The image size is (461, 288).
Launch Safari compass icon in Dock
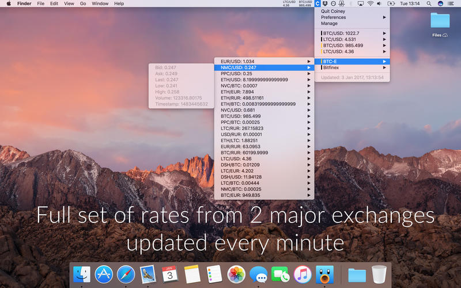[x=126, y=274]
